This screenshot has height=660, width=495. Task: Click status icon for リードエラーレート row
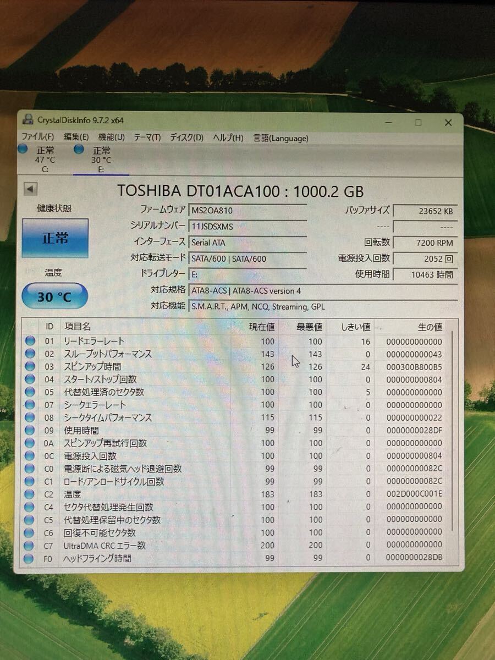coord(30,341)
